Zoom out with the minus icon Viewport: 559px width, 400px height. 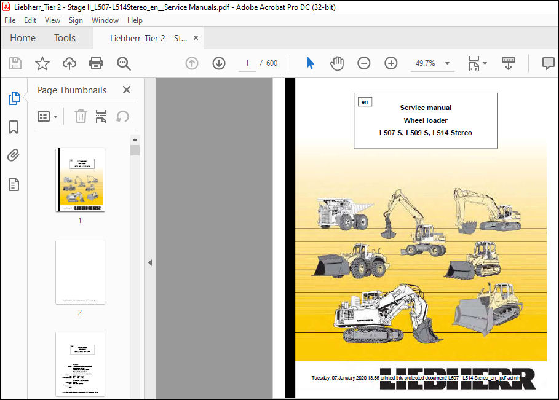[363, 63]
